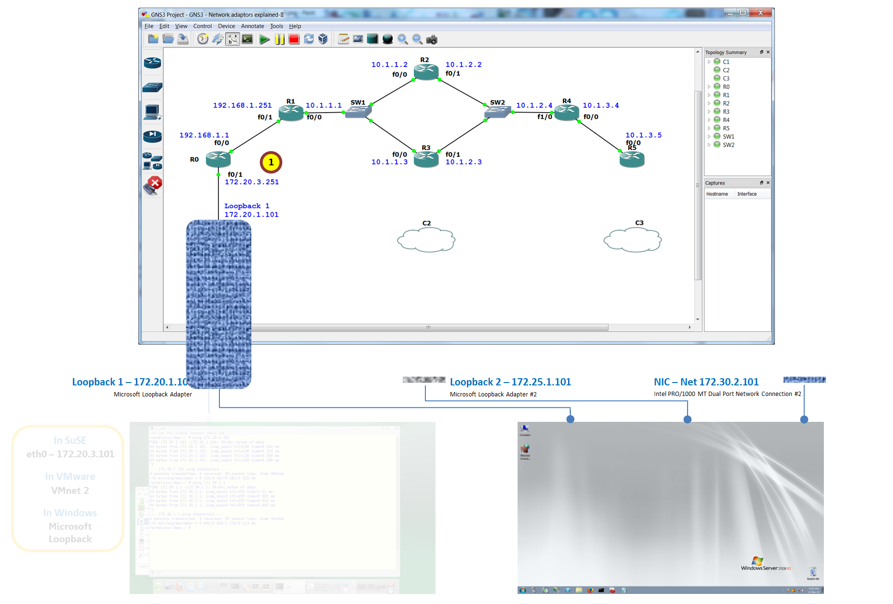Viewport: 893px width, 604px height.
Task: Expand the R0 node in Topology Summary
Action: pos(709,87)
